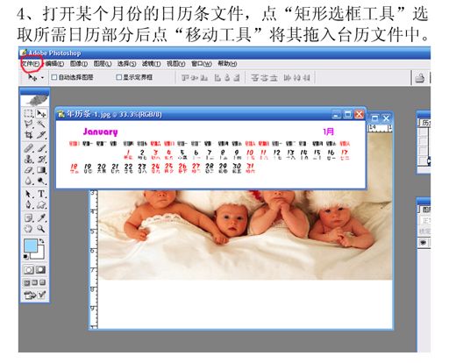456x363 pixels.
Task: Select the Path Selection arrow tool
Action: coord(29,194)
